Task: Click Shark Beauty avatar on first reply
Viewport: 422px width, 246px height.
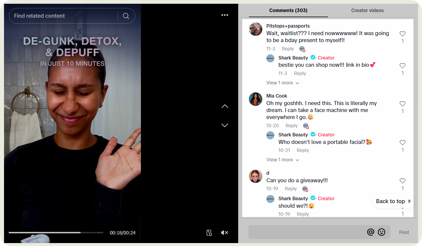Action: (x=270, y=58)
